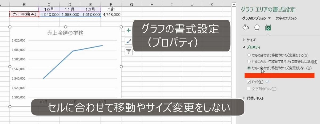Screen dimensions: 320x124
Task: Click the total cell 4,748,000
Action: pos(111,14)
